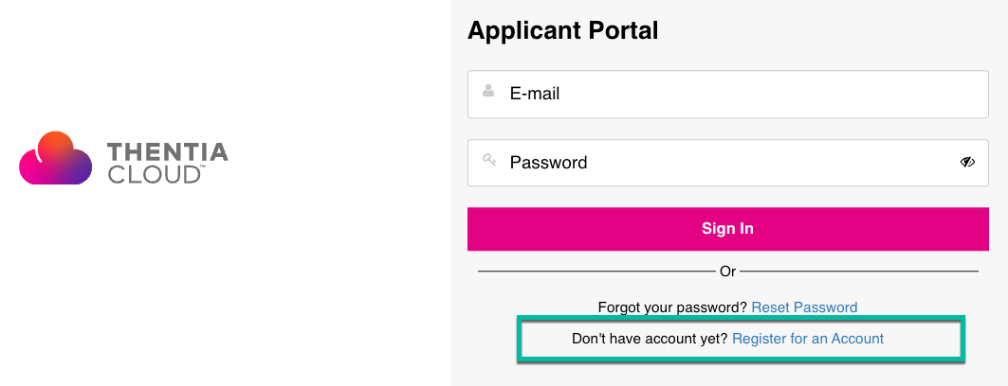The width and height of the screenshot is (1008, 386).
Task: Click the THENTIA wordmark text
Action: coord(168,152)
